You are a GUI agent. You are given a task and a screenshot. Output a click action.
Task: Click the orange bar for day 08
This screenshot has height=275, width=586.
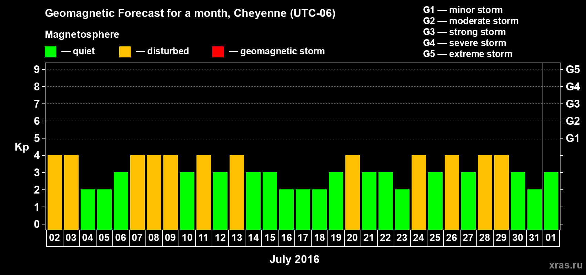(x=154, y=192)
